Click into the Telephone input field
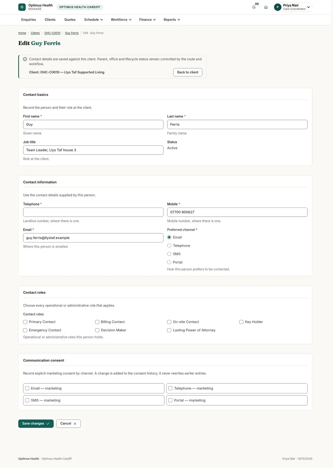333x468 pixels. [93, 212]
